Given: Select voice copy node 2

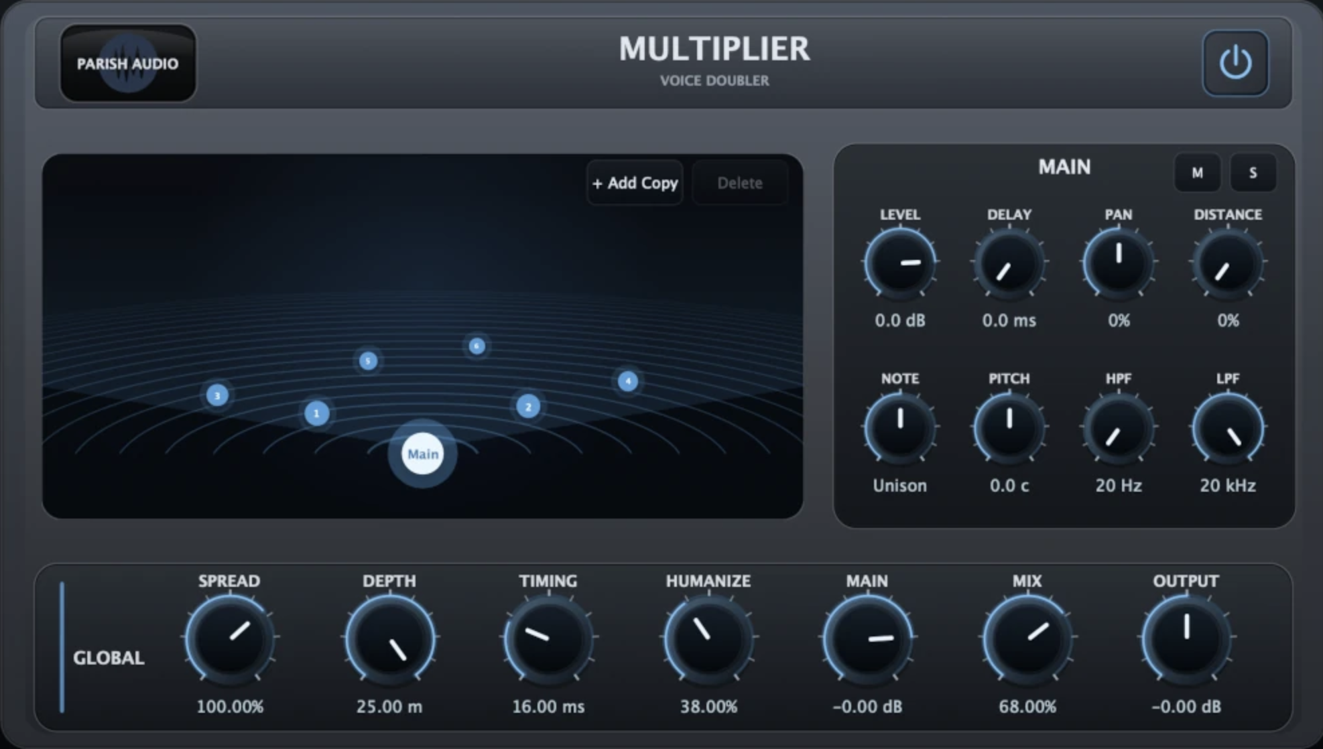Looking at the screenshot, I should (528, 406).
